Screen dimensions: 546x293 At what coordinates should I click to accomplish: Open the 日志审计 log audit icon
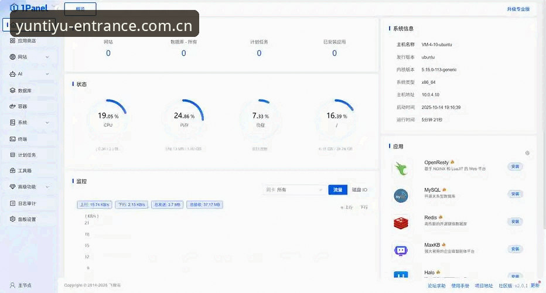click(12, 203)
